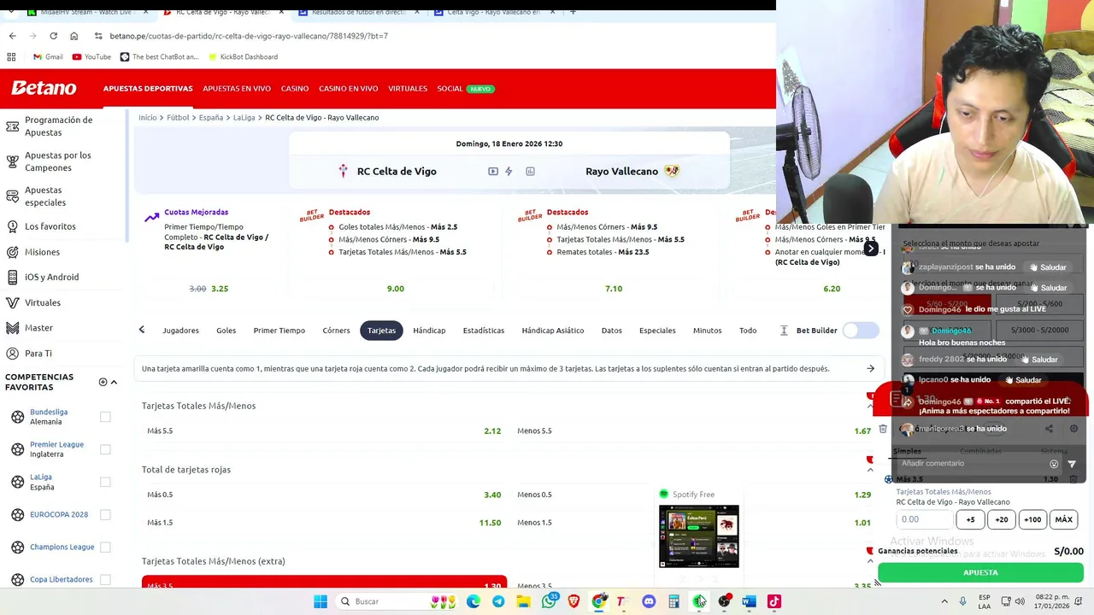The image size is (1094, 615).
Task: Open Telegram from the taskbar
Action: coord(497,601)
